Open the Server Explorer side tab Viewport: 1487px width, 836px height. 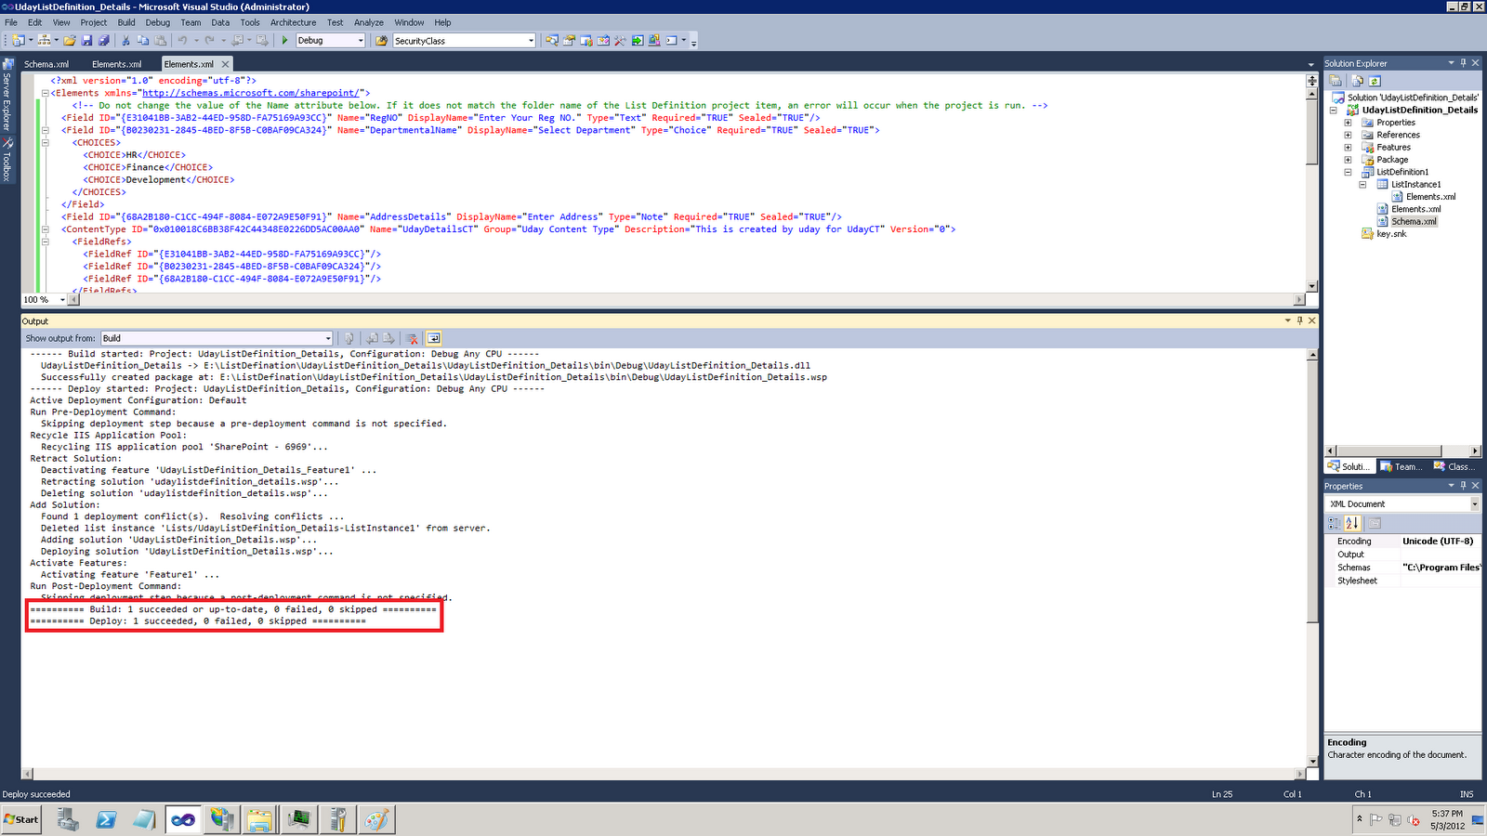pyautogui.click(x=7, y=97)
